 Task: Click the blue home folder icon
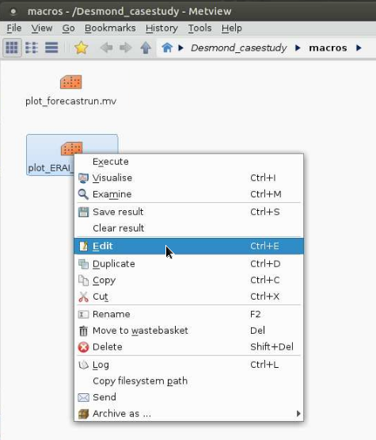pos(167,48)
